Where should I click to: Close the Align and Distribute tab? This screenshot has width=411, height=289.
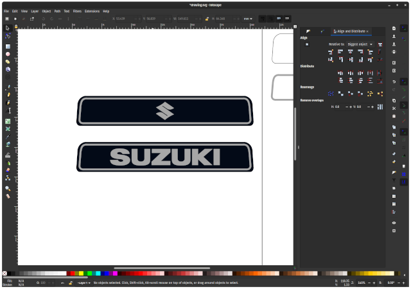point(367,31)
